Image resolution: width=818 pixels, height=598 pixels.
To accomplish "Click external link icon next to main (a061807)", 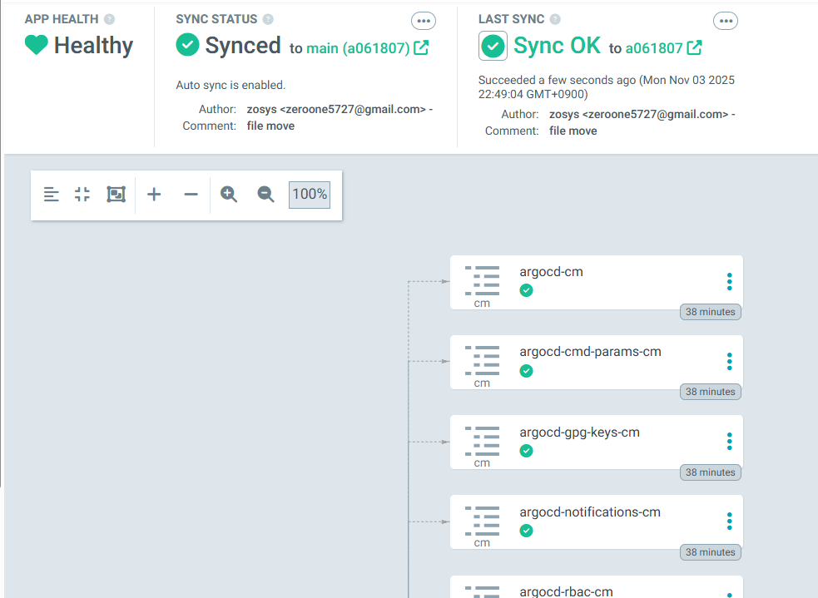I will tap(421, 47).
